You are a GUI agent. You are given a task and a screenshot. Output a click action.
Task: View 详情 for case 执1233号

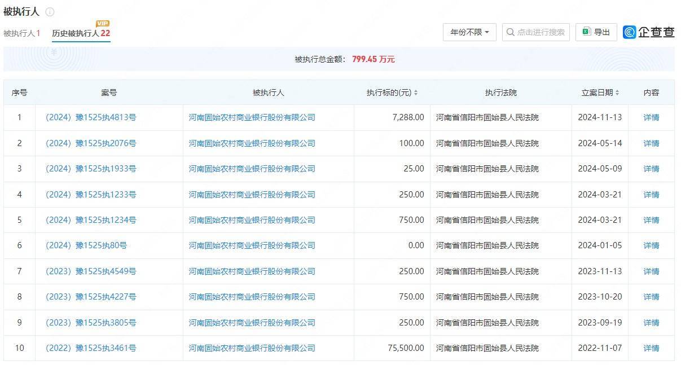651,195
